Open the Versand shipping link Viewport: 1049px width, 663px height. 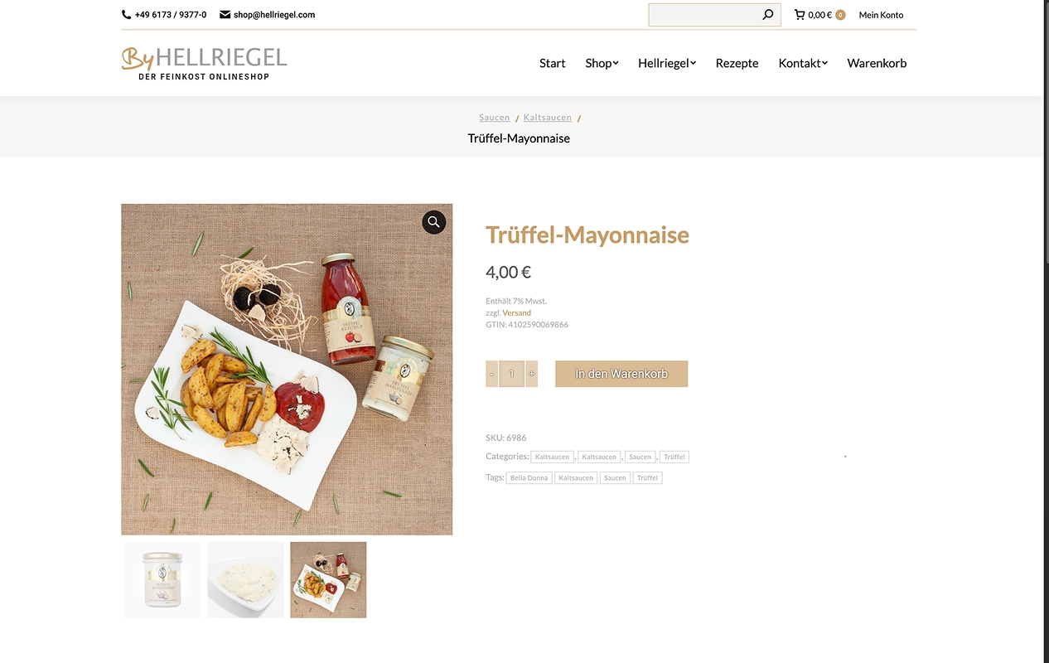516,313
